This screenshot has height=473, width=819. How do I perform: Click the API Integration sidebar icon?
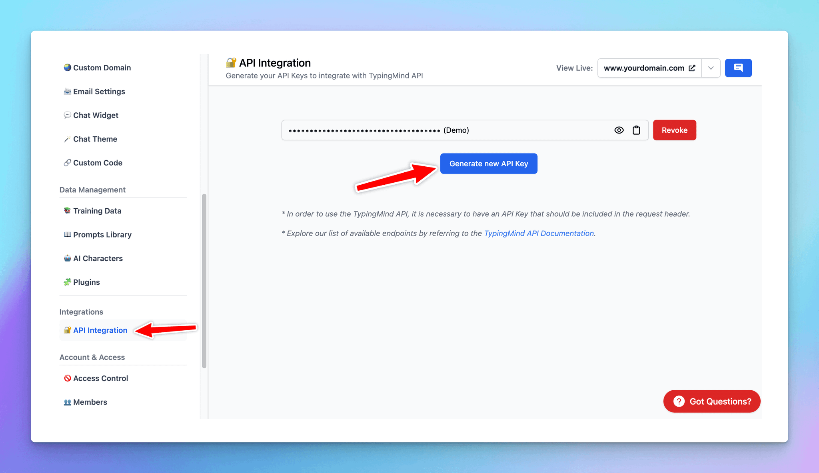point(67,330)
